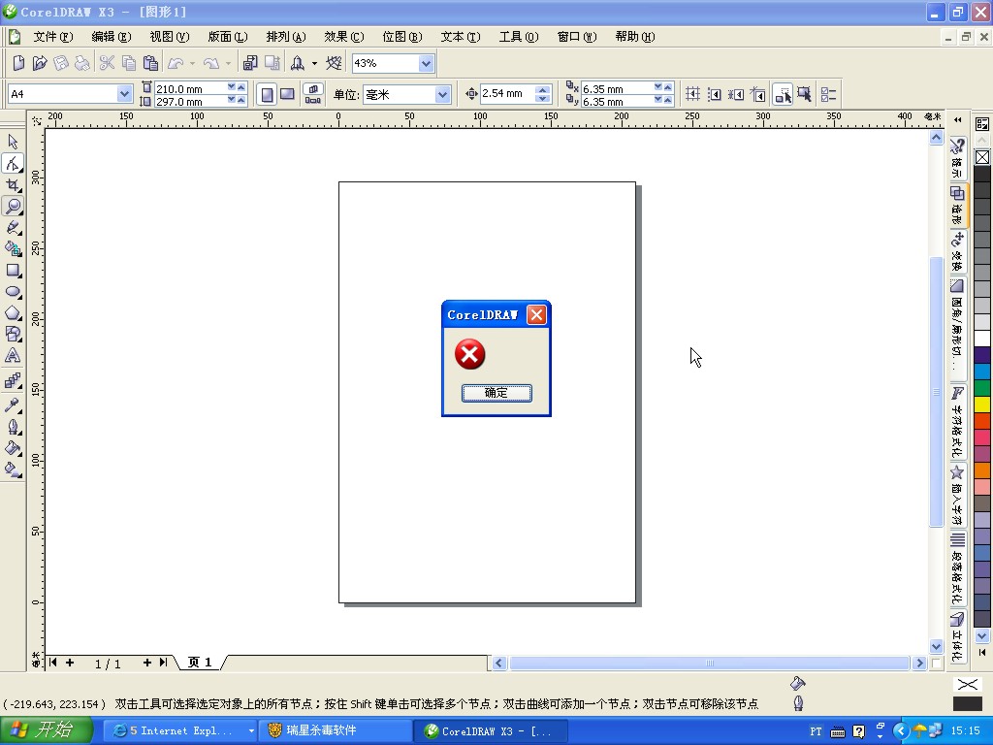Click 确定 in the error dialog
Viewport: 993px width, 745px height.
[496, 393]
